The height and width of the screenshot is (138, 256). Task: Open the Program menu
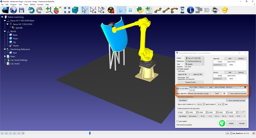[13, 4]
